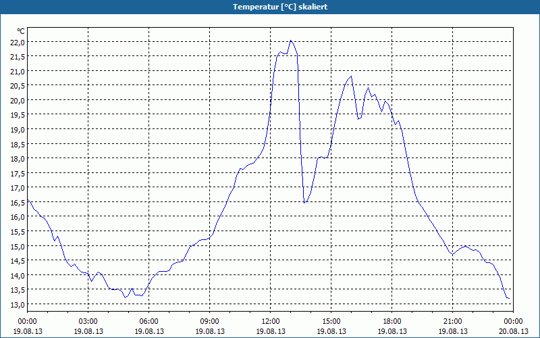The width and height of the screenshot is (540, 338).
Task: Click the 16,5 y-axis value
Action: pyautogui.click(x=18, y=203)
